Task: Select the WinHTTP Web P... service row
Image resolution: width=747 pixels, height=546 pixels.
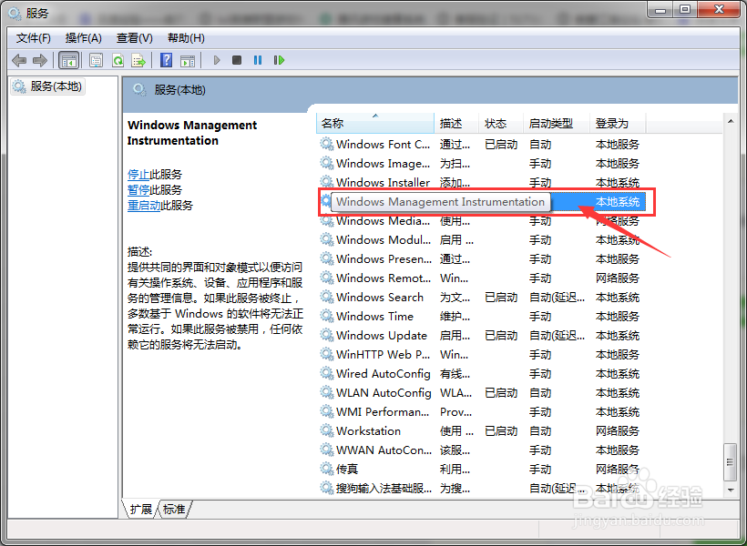Action: pyautogui.click(x=480, y=355)
